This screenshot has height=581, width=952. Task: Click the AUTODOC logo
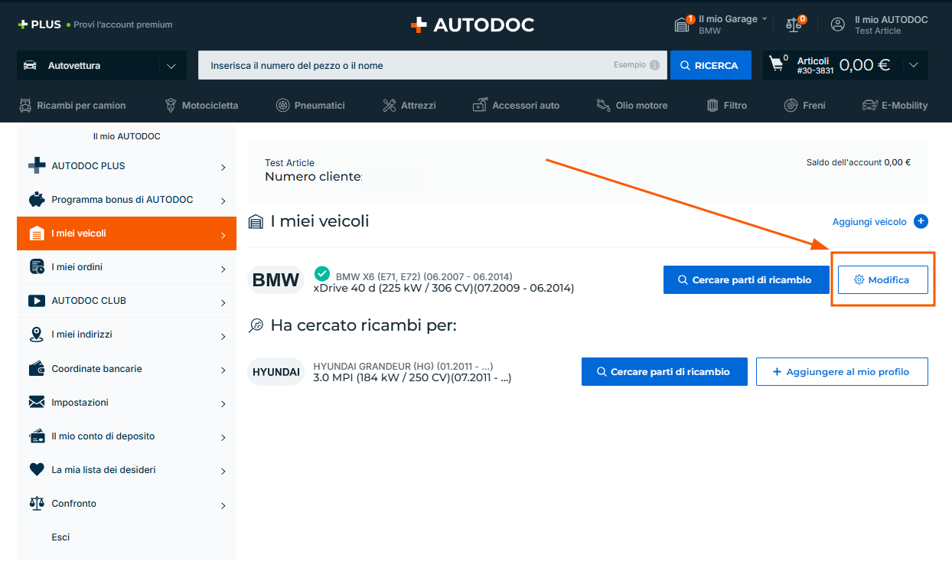[x=472, y=24]
